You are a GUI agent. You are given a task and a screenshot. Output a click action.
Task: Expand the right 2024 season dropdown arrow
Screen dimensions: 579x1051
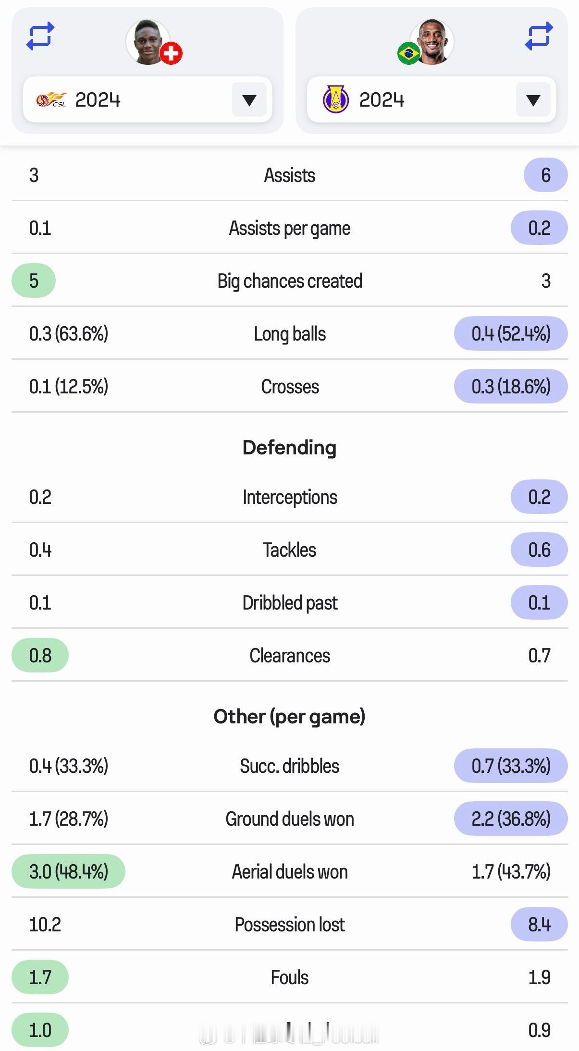pyautogui.click(x=533, y=100)
